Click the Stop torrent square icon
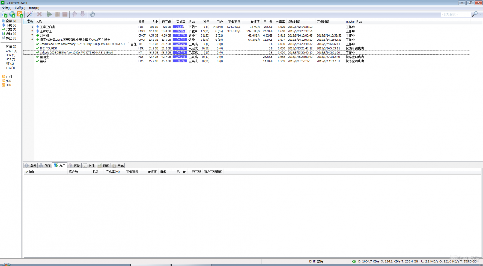The image size is (483, 266). tap(65, 14)
